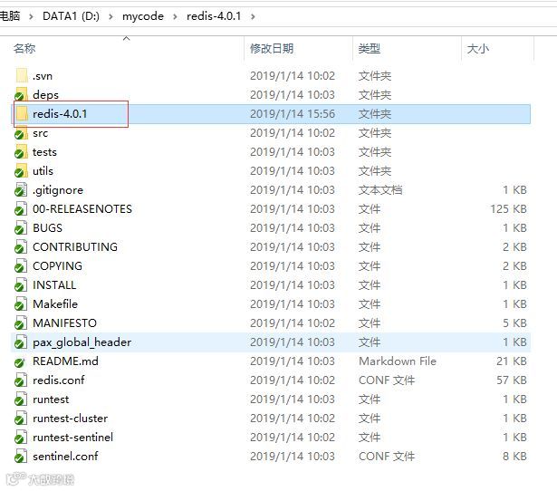Click the CONTRIBUTING file icon
Screen dimensions: 557x491
pos(21,247)
